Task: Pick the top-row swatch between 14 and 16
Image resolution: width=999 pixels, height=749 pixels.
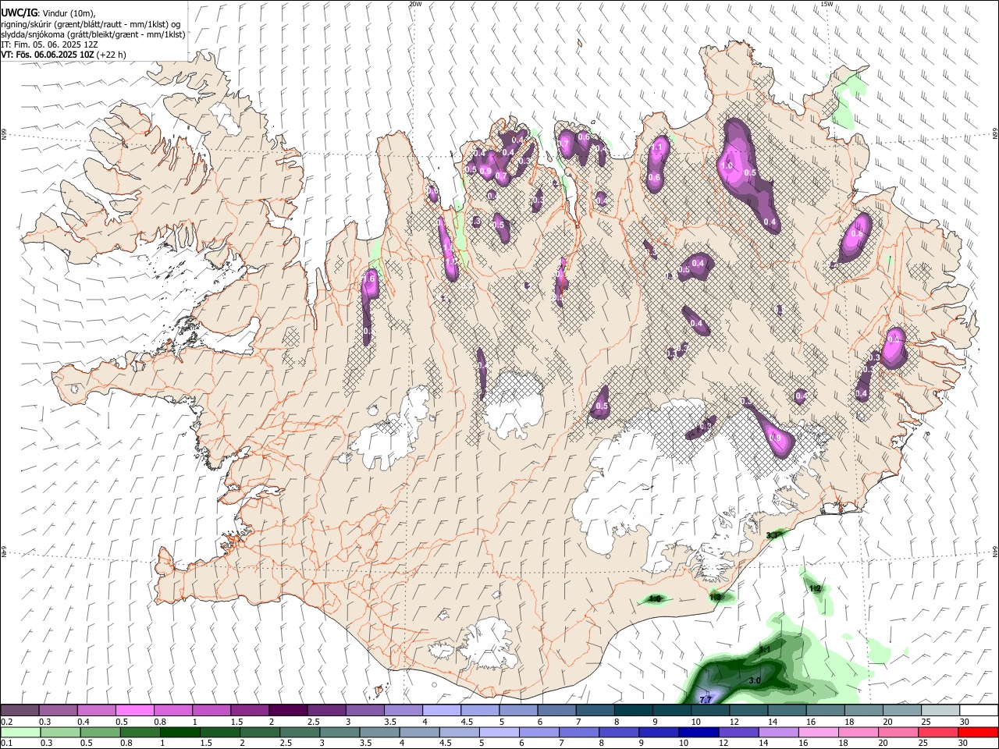Action: tap(787, 711)
